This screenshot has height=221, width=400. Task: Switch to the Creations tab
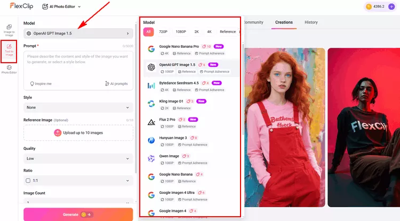pos(284,22)
